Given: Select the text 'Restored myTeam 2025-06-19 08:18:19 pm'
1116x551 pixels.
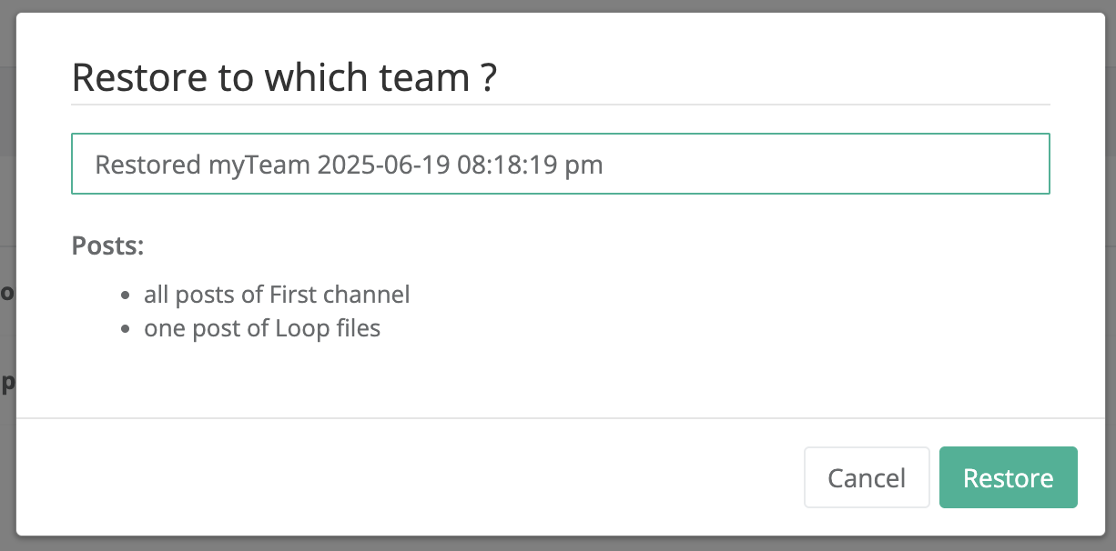Looking at the screenshot, I should coord(346,165).
